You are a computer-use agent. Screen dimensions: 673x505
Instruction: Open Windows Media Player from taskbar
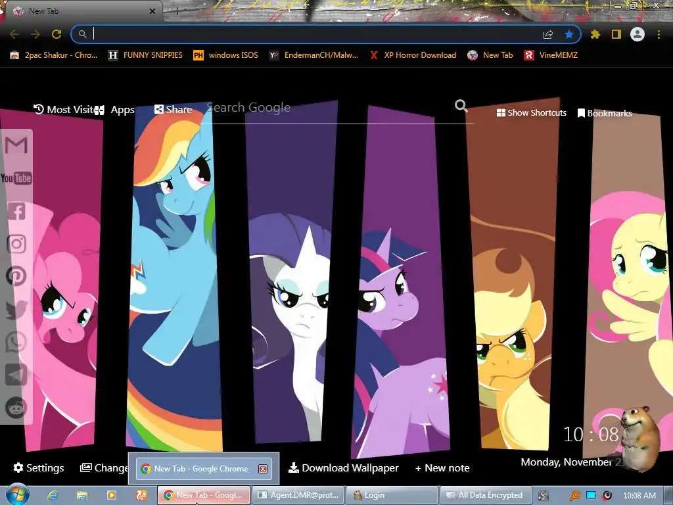click(x=112, y=495)
